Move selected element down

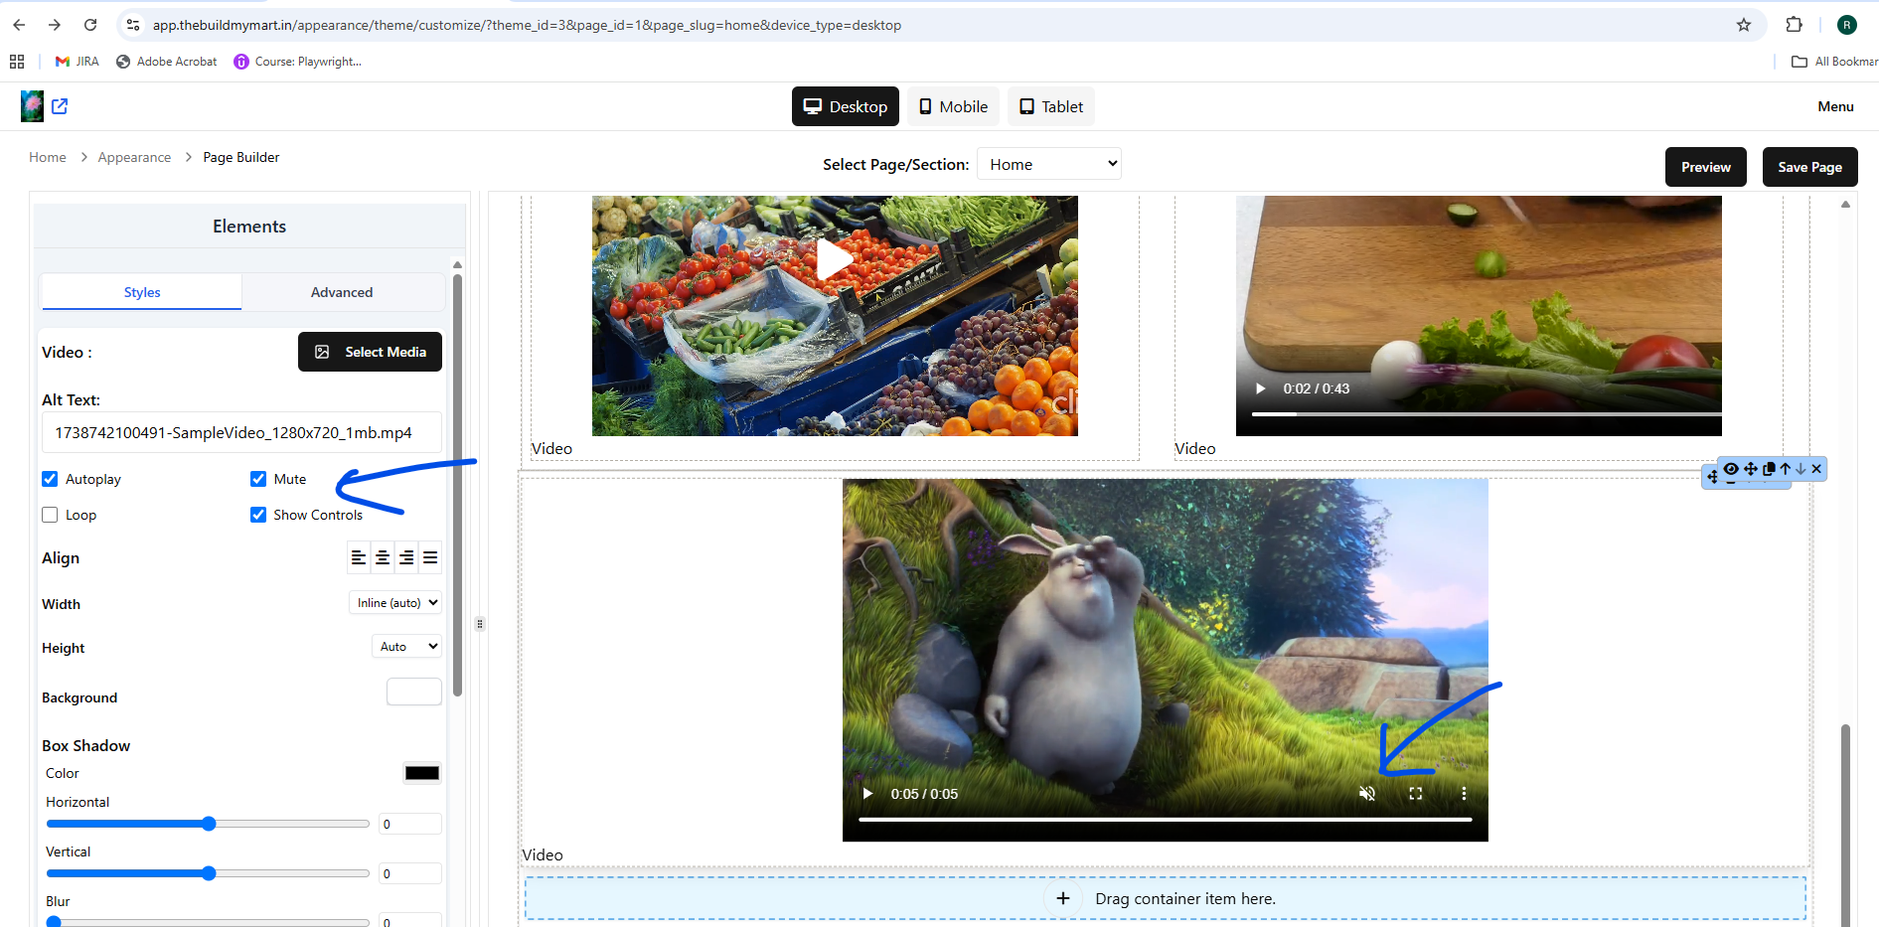[x=1801, y=469]
